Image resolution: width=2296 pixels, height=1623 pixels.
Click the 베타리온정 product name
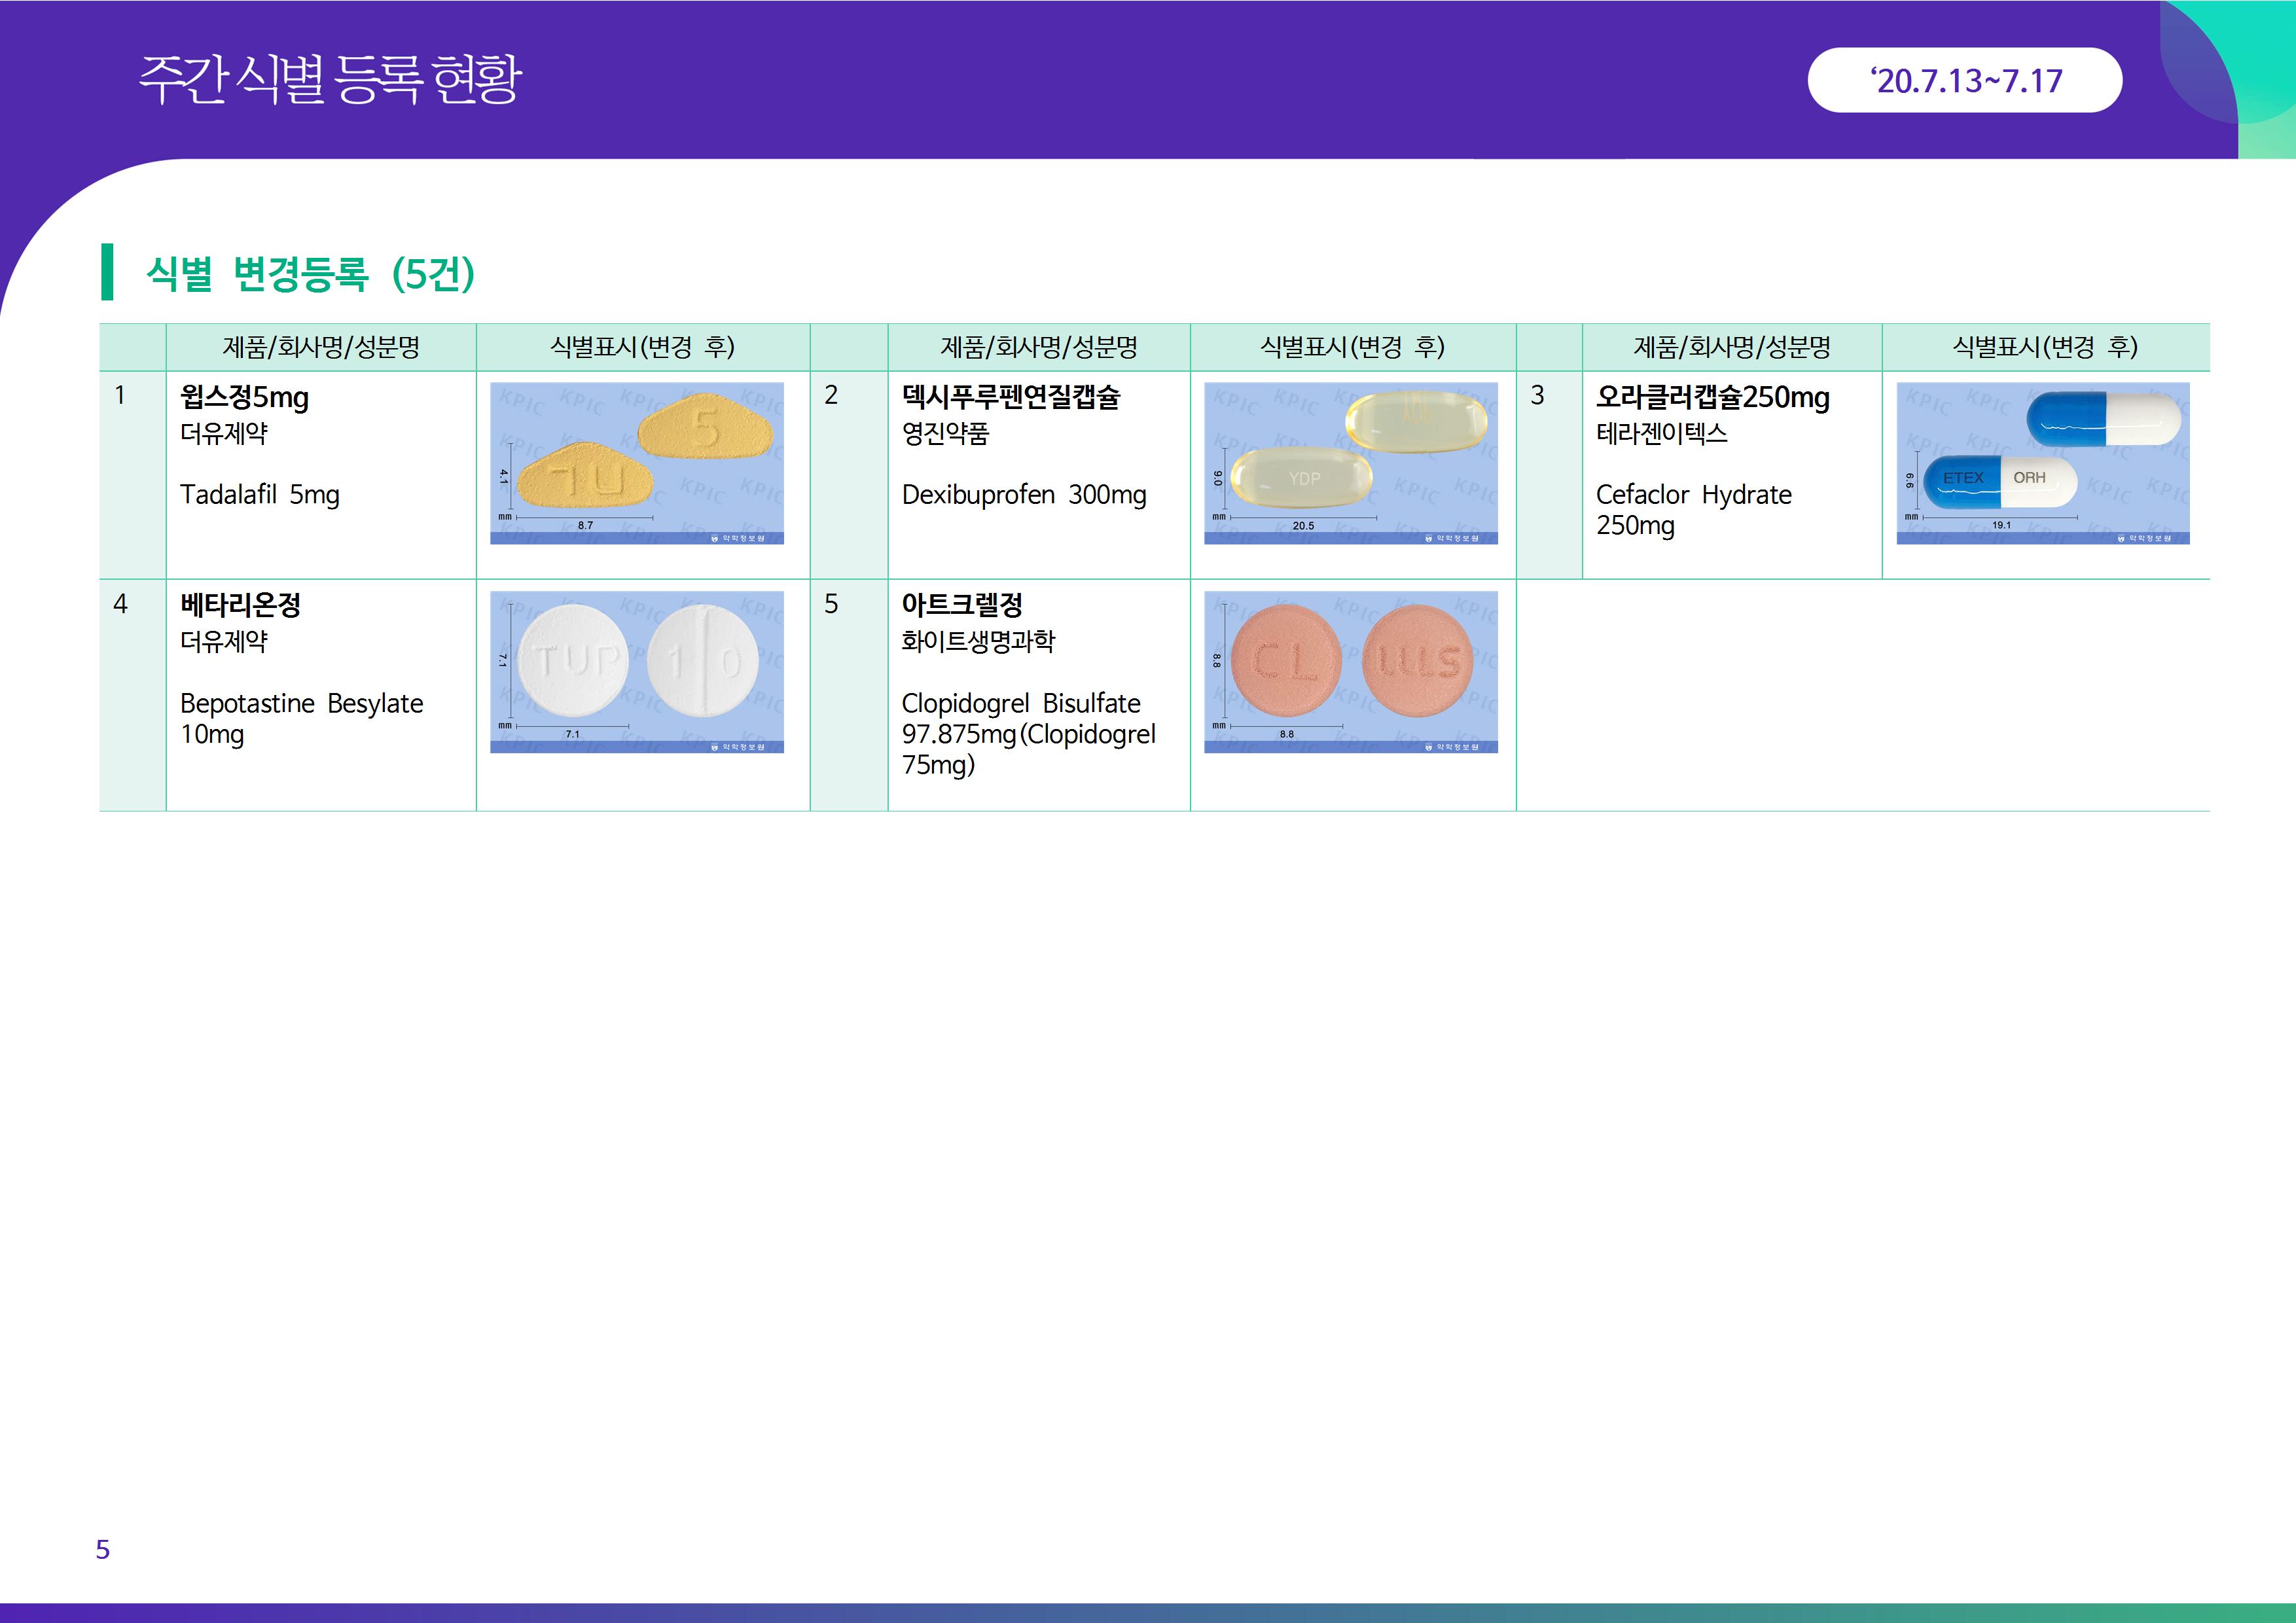[240, 605]
